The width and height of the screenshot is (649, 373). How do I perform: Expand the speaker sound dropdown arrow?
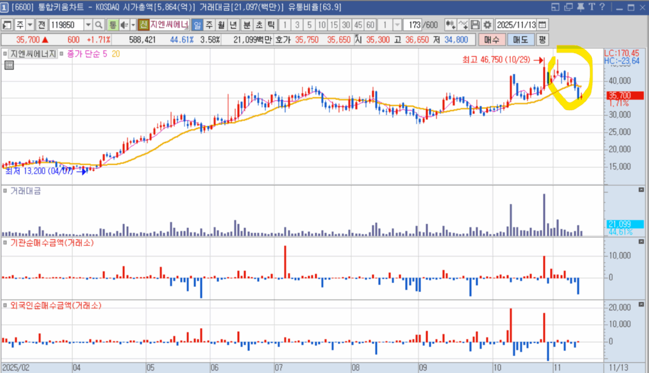coord(132,25)
